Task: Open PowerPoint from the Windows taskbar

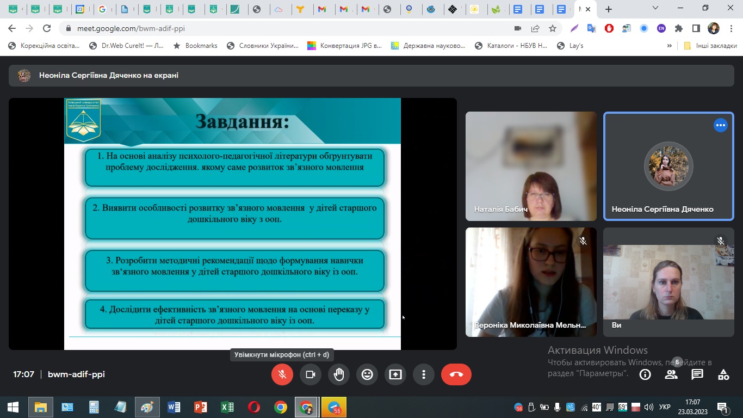Action: (x=201, y=407)
